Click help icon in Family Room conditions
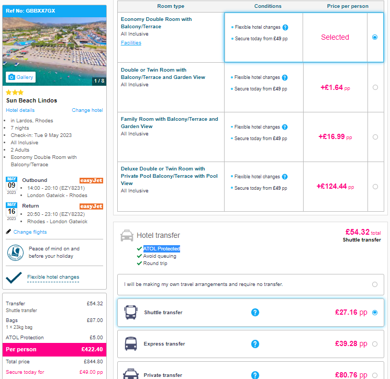The width and height of the screenshot is (390, 379). pyautogui.click(x=285, y=127)
